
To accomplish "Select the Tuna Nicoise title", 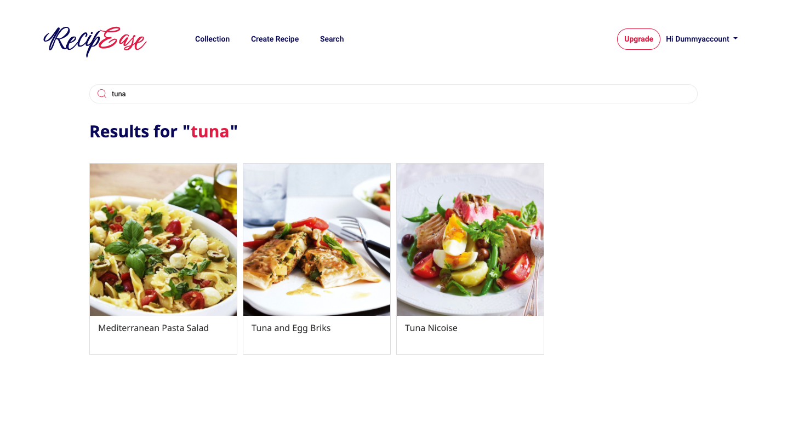I will [431, 328].
